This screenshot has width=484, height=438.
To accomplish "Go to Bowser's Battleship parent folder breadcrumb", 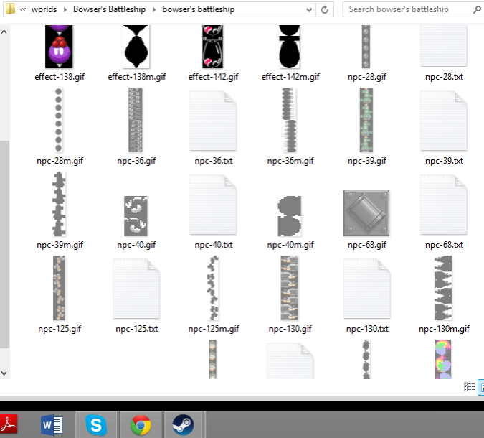I will click(109, 10).
